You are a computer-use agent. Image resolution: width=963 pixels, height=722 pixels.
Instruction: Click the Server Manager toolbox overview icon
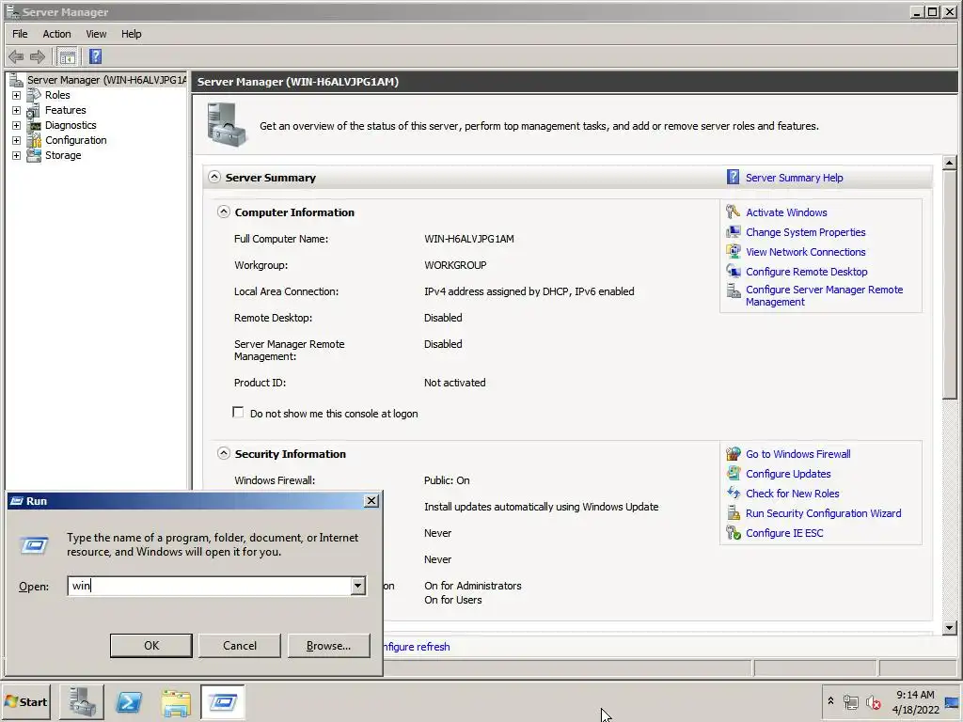226,125
